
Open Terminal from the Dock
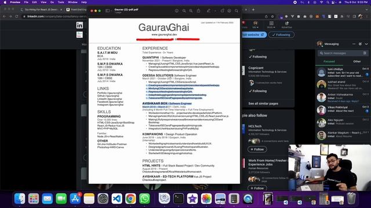pyautogui.click(x=178, y=199)
